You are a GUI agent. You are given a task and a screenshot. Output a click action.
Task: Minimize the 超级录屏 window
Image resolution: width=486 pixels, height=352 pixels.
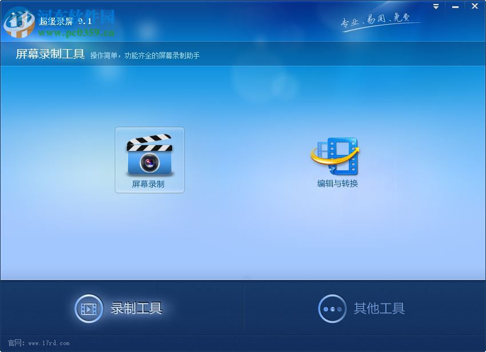(455, 6)
